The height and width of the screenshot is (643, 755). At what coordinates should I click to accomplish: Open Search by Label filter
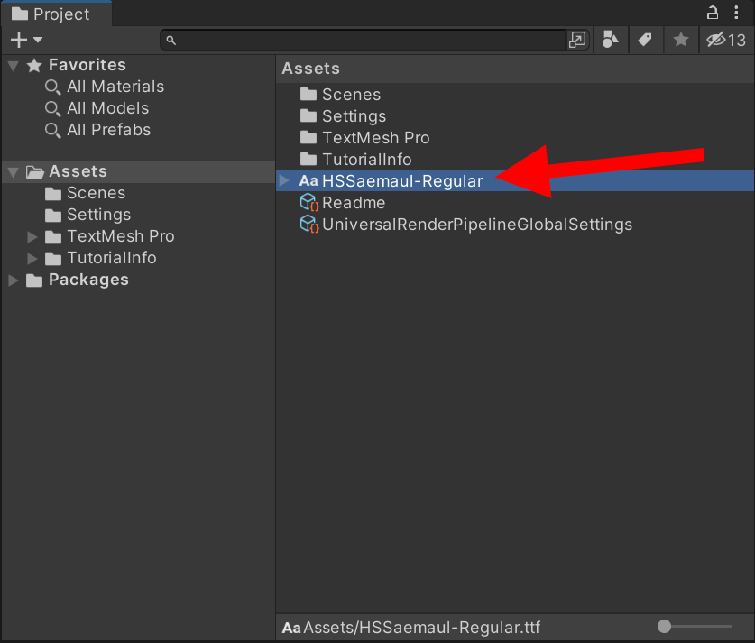coord(645,40)
